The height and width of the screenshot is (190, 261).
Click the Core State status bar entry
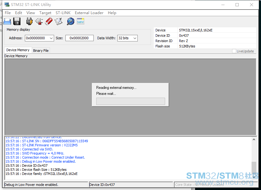tap(199, 185)
